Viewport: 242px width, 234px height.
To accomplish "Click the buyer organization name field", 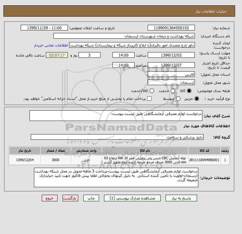I will 124,36.
